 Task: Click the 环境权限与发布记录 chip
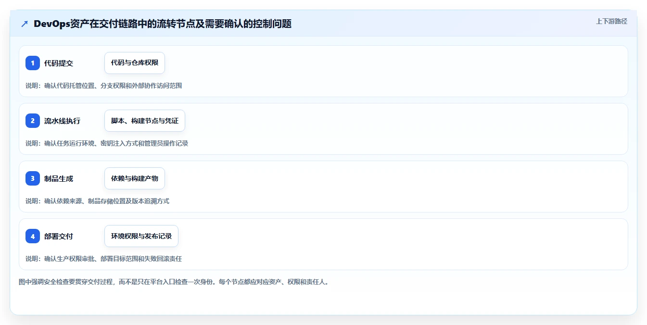click(x=141, y=236)
